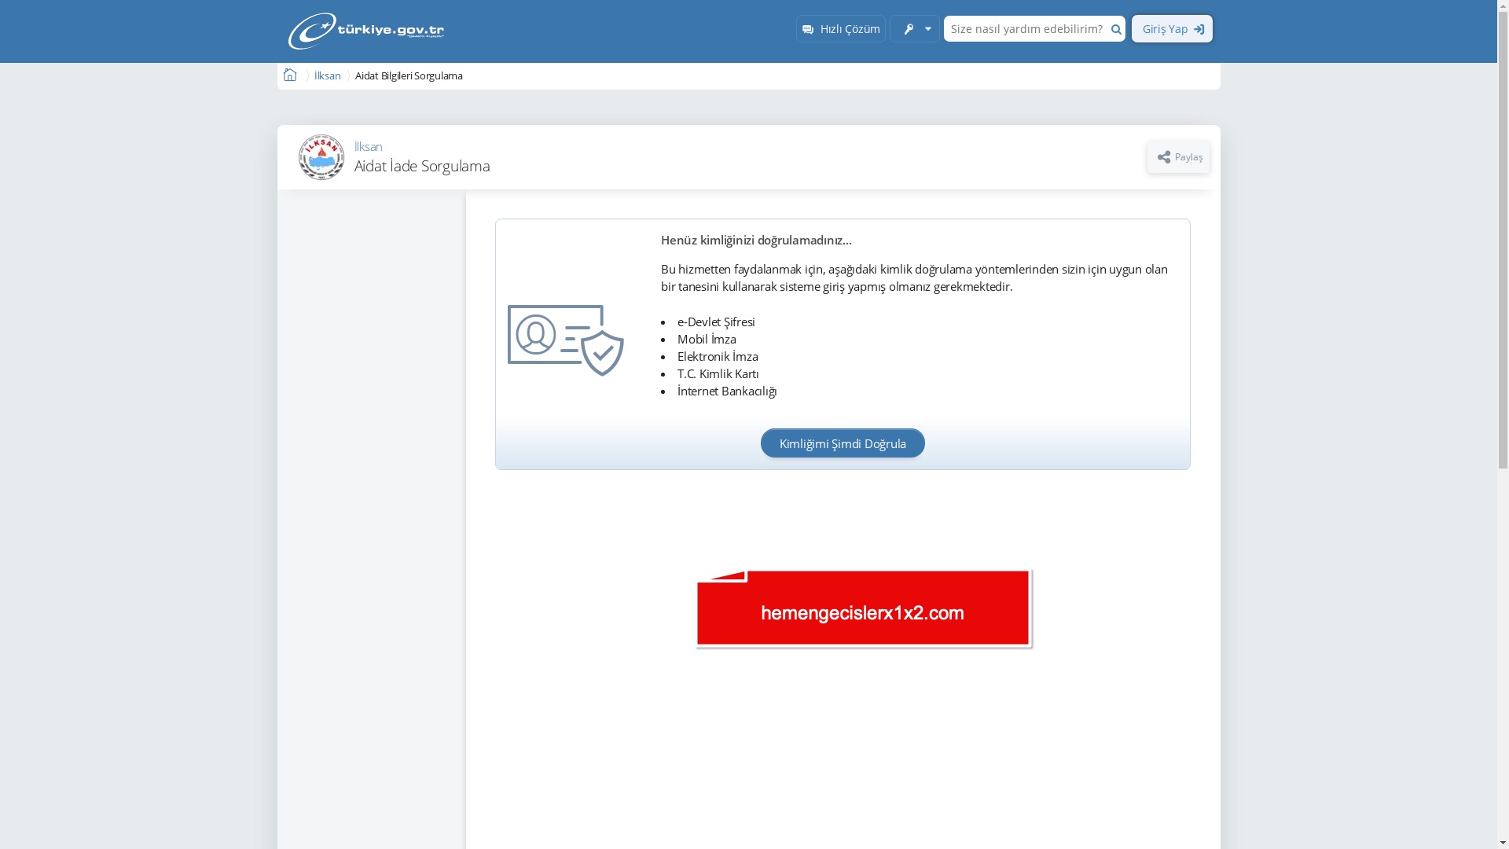Viewport: 1509px width, 849px height.
Task: Open İlksan link above service title
Action: 368,147
